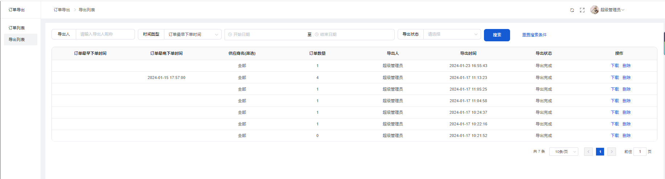The height and width of the screenshot is (179, 665).
Task: Select 导出列表 in the sidebar
Action: tap(17, 39)
